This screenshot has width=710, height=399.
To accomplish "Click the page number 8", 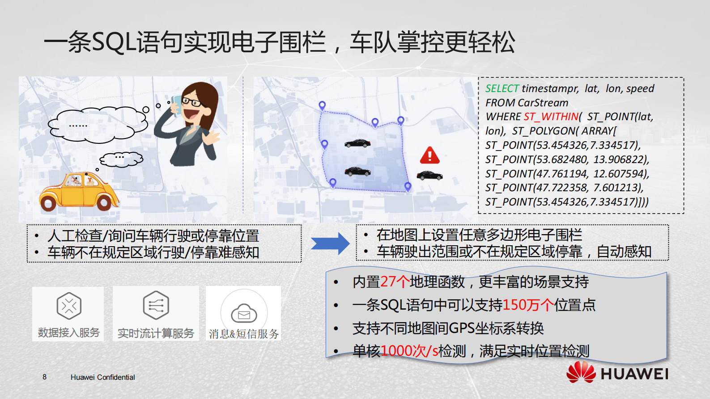I will 44,377.
